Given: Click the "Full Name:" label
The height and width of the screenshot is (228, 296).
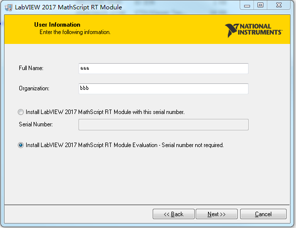Looking at the screenshot, I should pos(31,68).
